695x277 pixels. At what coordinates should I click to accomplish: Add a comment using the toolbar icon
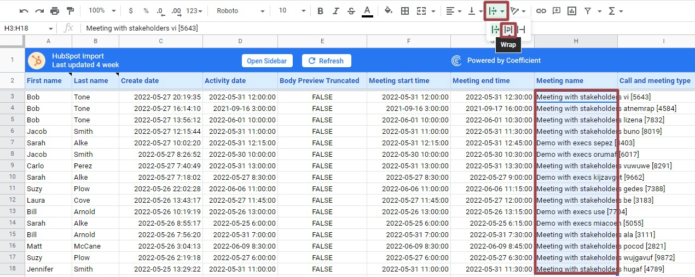click(557, 10)
